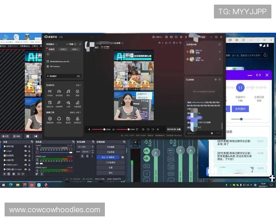
Task: Open 2.mp4 mixer options three-dot menu
Action: pyautogui.click(x=37, y=149)
